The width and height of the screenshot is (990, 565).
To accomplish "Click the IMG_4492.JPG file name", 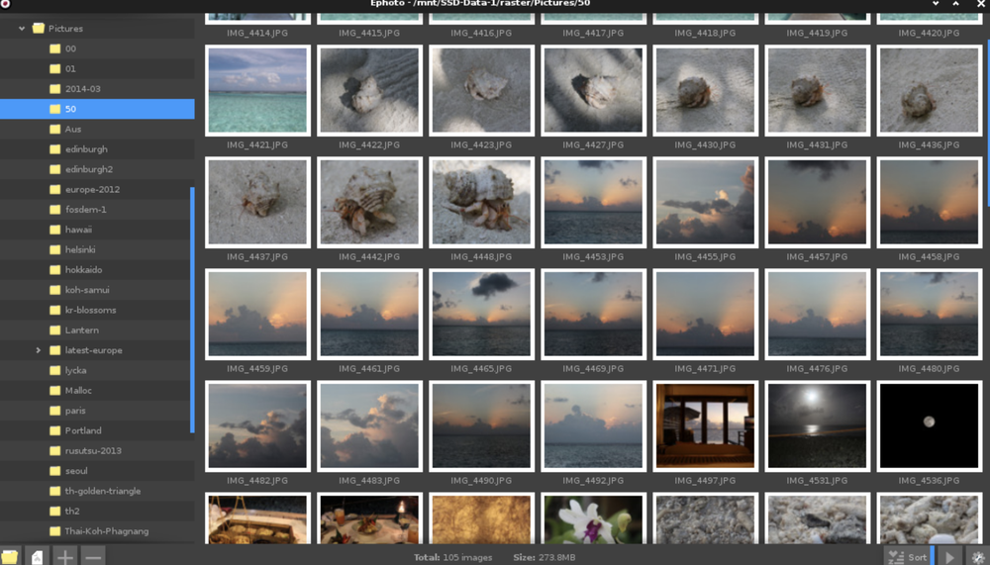I will point(593,481).
